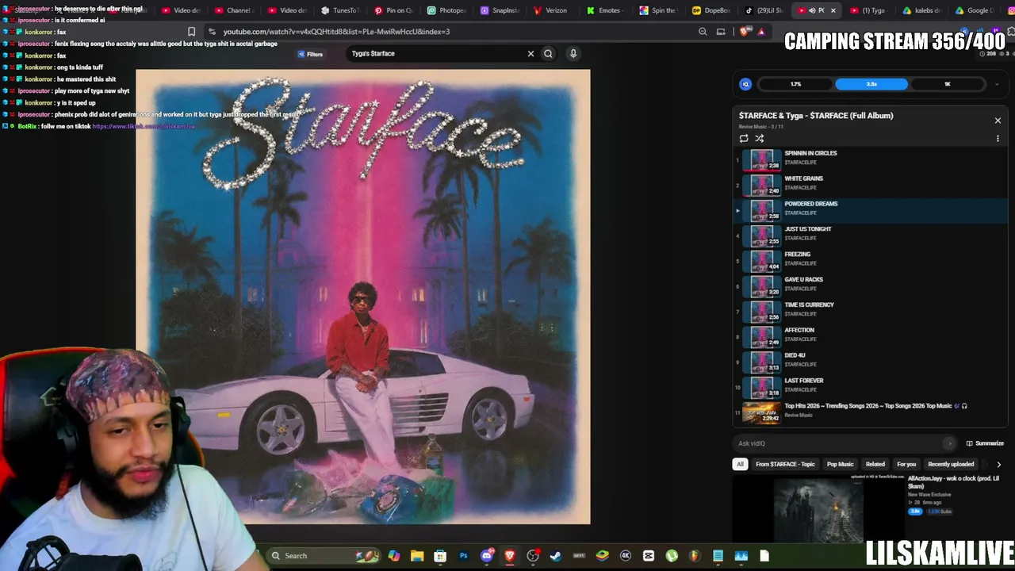
Task: Launch Photoshop from taskbar
Action: tap(464, 556)
